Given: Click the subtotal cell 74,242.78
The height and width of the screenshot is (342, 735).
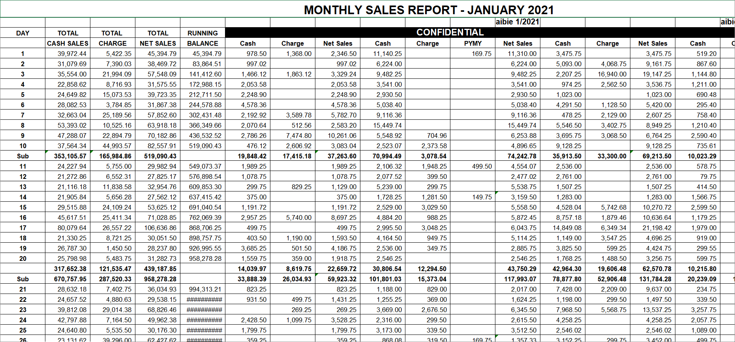Looking at the screenshot, I should (518, 156).
